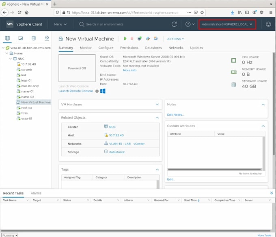This screenshot has width=276, height=237.
Task: Switch to Networking inventory view
Action: [47, 38]
